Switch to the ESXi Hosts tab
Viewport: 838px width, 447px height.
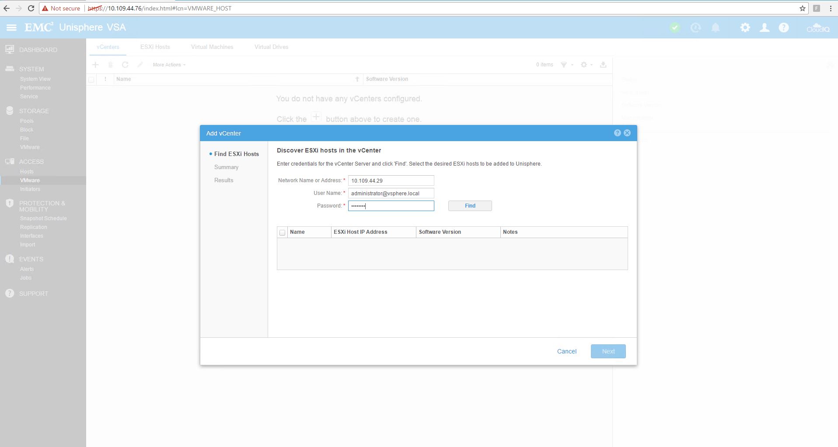tap(155, 47)
